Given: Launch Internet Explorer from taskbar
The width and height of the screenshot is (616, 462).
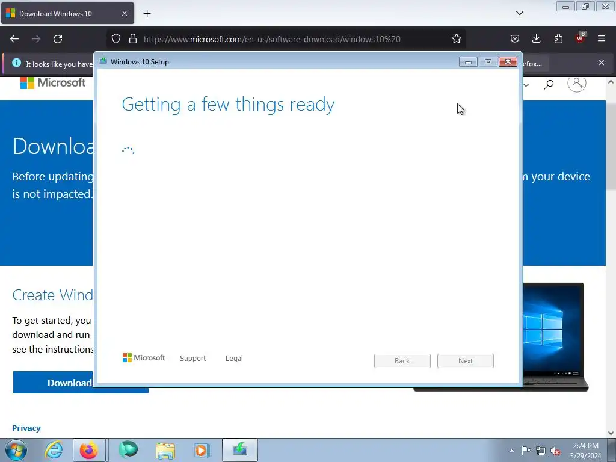Looking at the screenshot, I should (54, 450).
